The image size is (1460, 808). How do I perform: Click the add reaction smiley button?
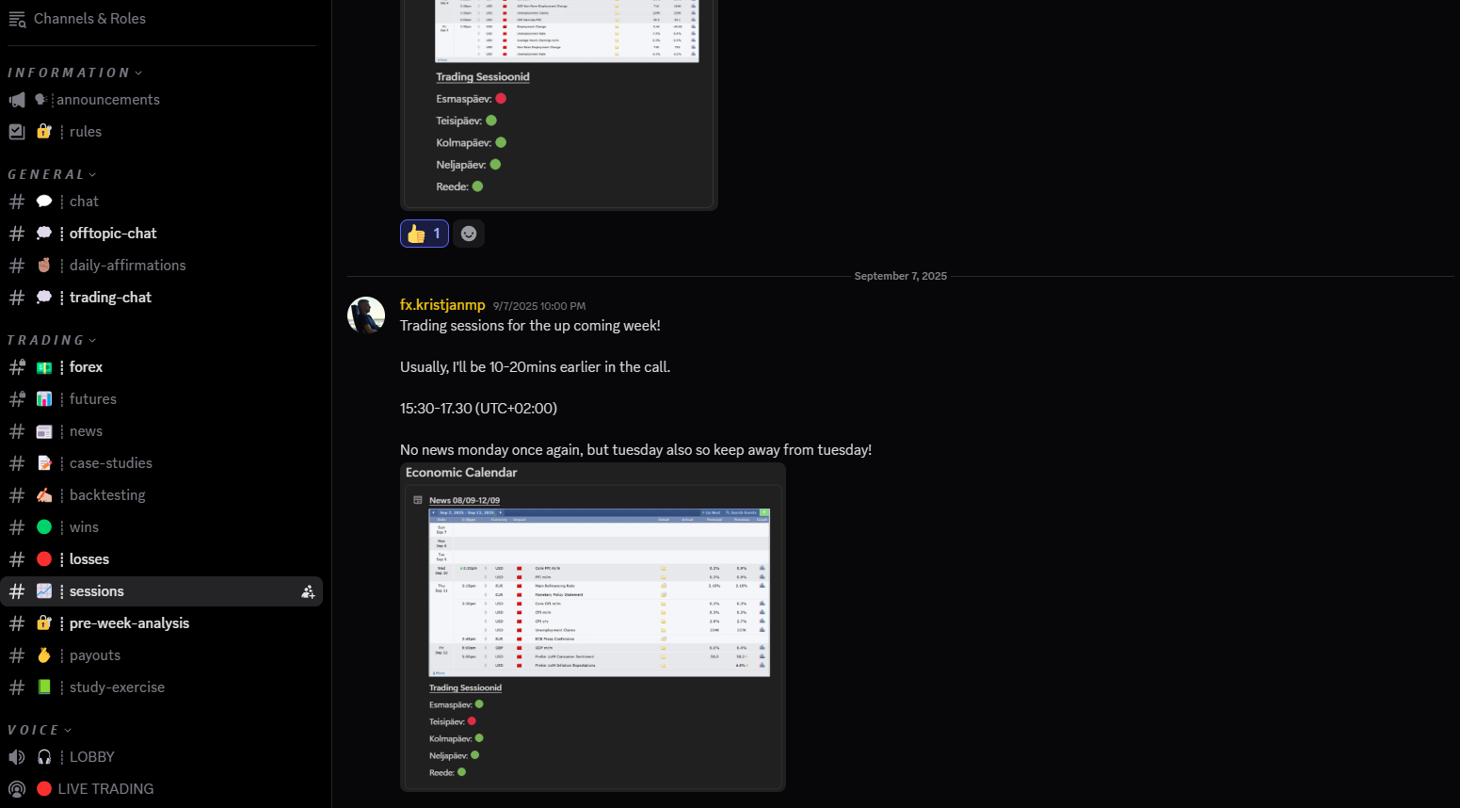tap(469, 234)
